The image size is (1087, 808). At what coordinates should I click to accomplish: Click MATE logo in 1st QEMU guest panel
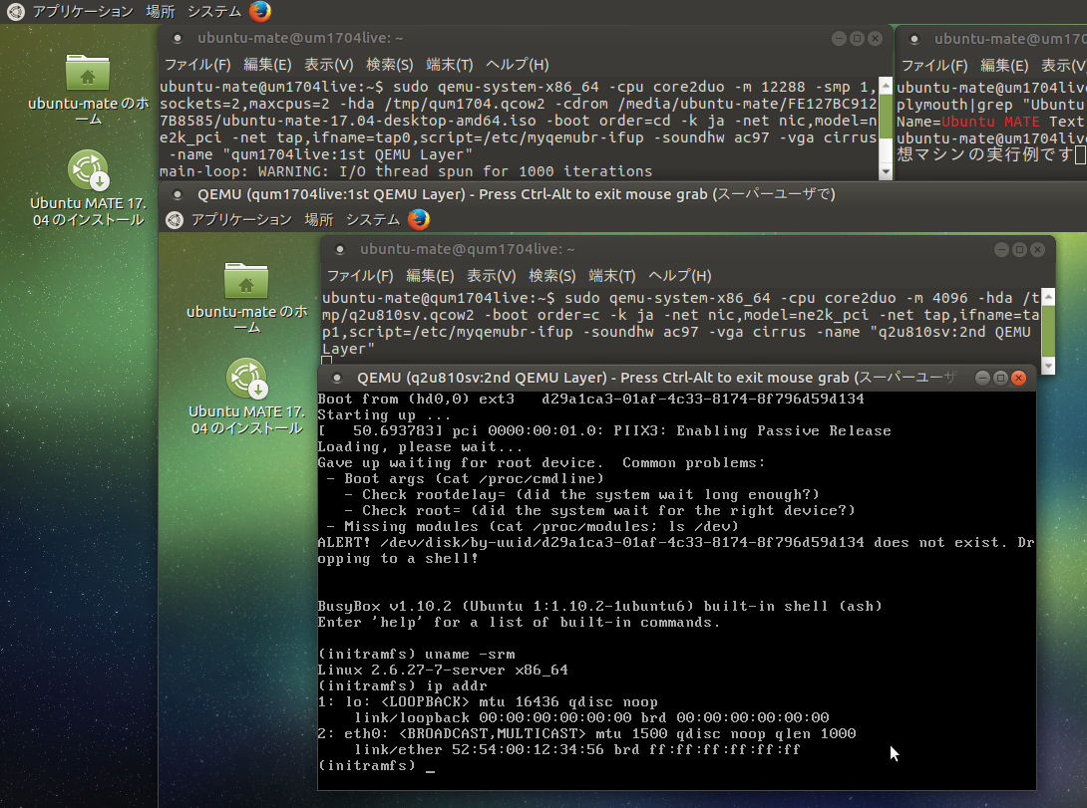175,220
